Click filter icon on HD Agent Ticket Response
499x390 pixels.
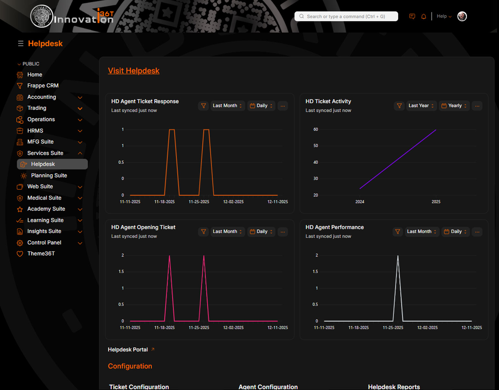203,106
